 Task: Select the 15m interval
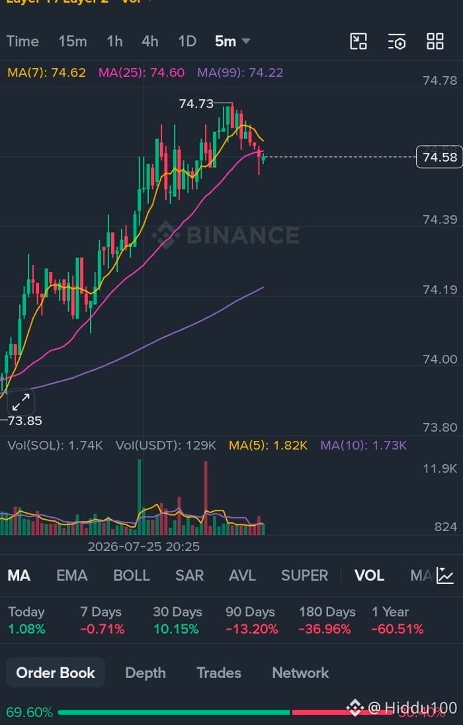coord(73,41)
